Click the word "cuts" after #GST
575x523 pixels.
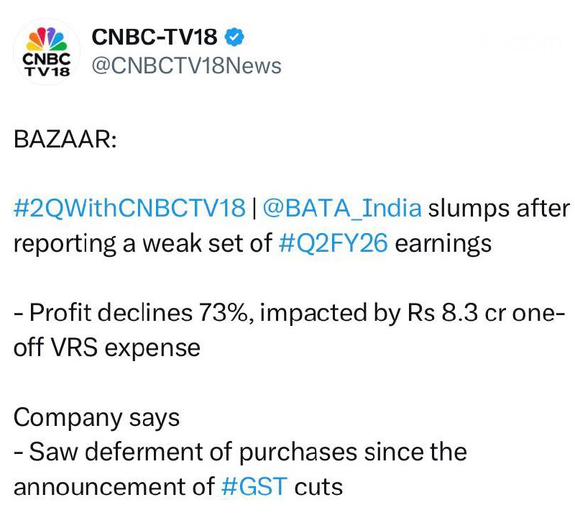318,486
